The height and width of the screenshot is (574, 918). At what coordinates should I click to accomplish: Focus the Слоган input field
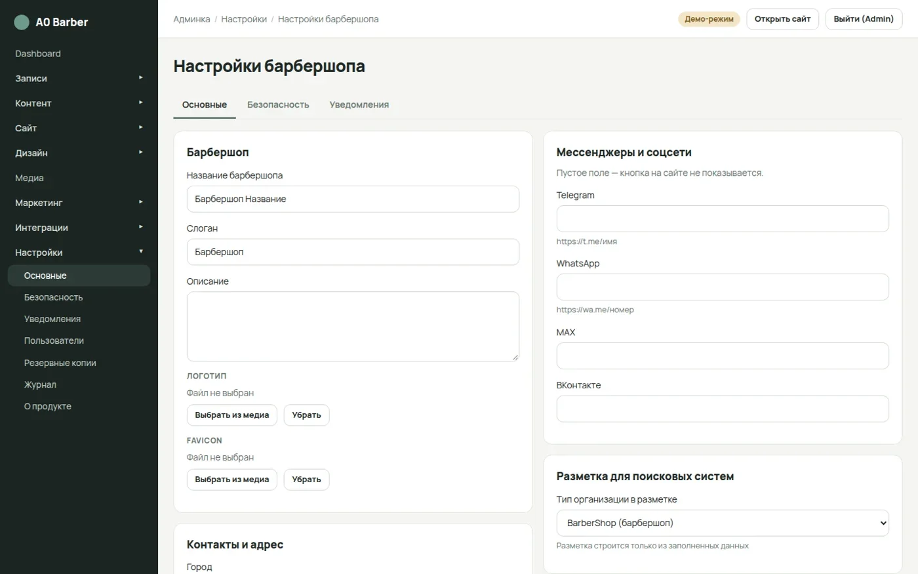click(x=353, y=252)
